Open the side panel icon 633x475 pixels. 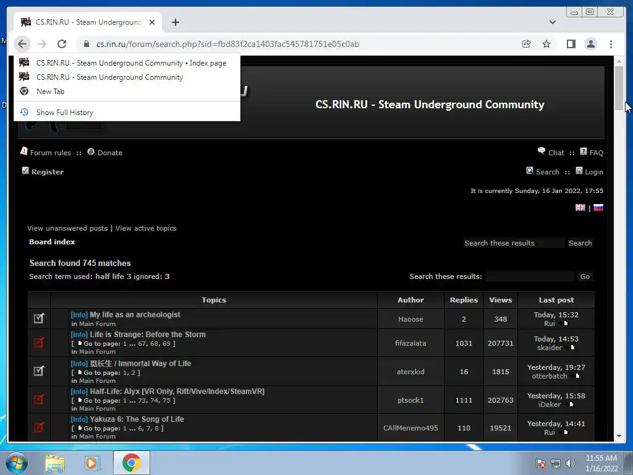[571, 44]
